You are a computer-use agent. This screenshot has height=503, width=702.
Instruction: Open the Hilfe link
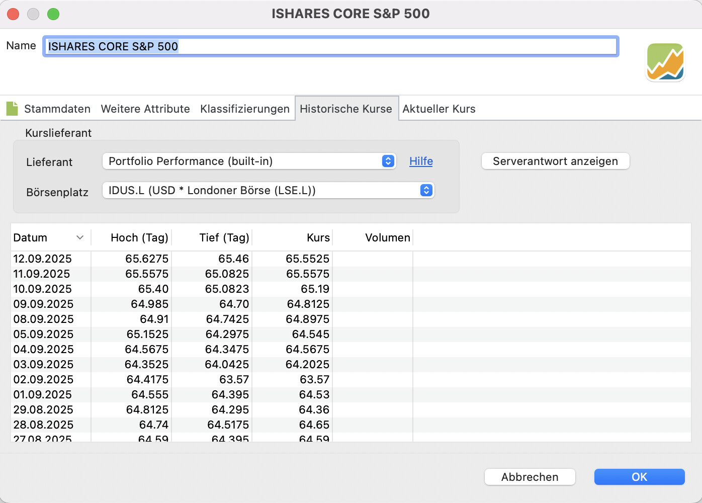(421, 161)
